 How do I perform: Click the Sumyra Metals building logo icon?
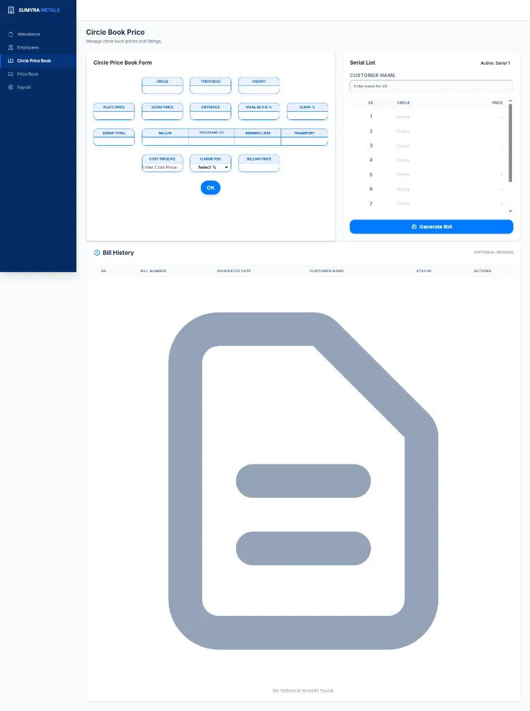11,10
